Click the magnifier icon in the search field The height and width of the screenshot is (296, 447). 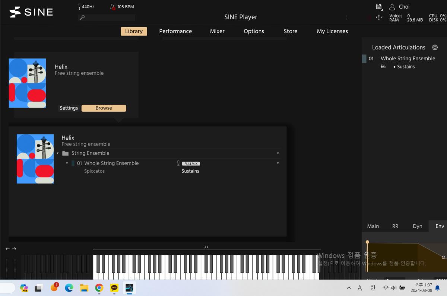coord(82,17)
